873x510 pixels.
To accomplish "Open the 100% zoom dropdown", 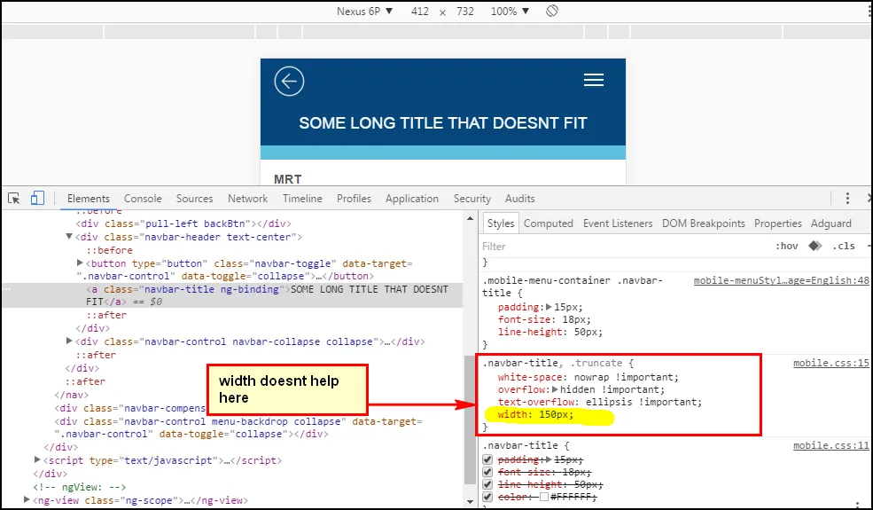I will point(510,12).
